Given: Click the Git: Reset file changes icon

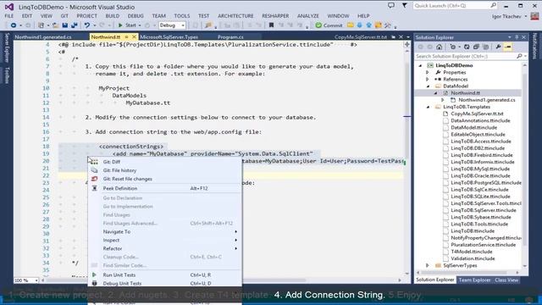Looking at the screenshot, I should [94, 179].
